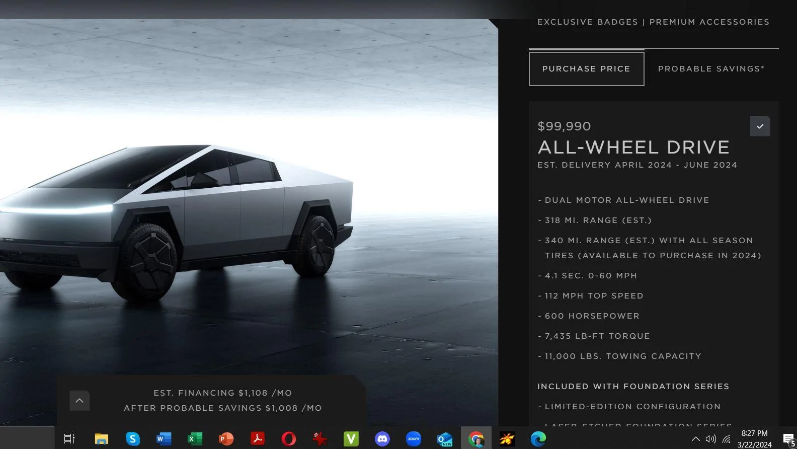797x449 pixels.
Task: Open the explosion-icon app in taskbar
Action: pos(507,439)
